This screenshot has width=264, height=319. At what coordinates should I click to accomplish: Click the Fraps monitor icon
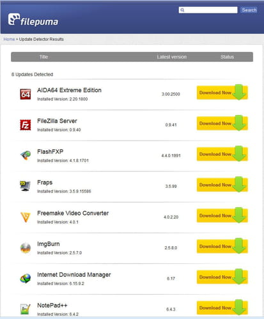25,186
